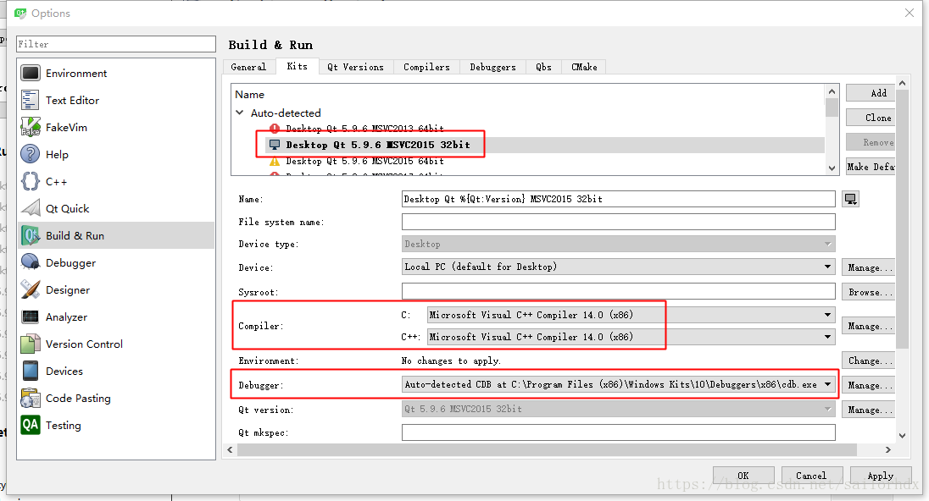Click horizontal scrollbar left arrow
The height and width of the screenshot is (501, 929).
[230, 450]
